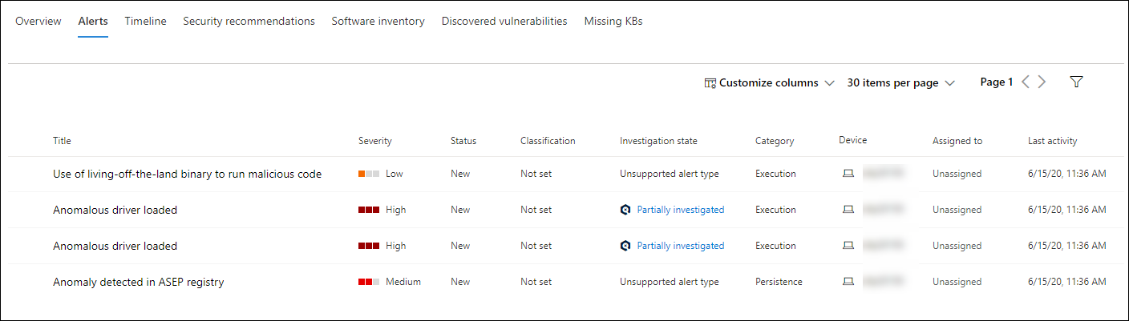
Task: Click investigation shield icon in third row
Action: [625, 246]
